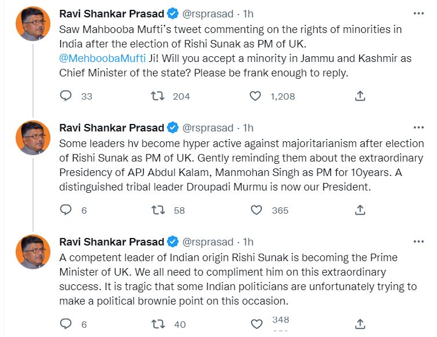Image resolution: width=437 pixels, height=337 pixels.
Task: Reply to the Mahbooba Mufti tweet
Action: point(66,96)
